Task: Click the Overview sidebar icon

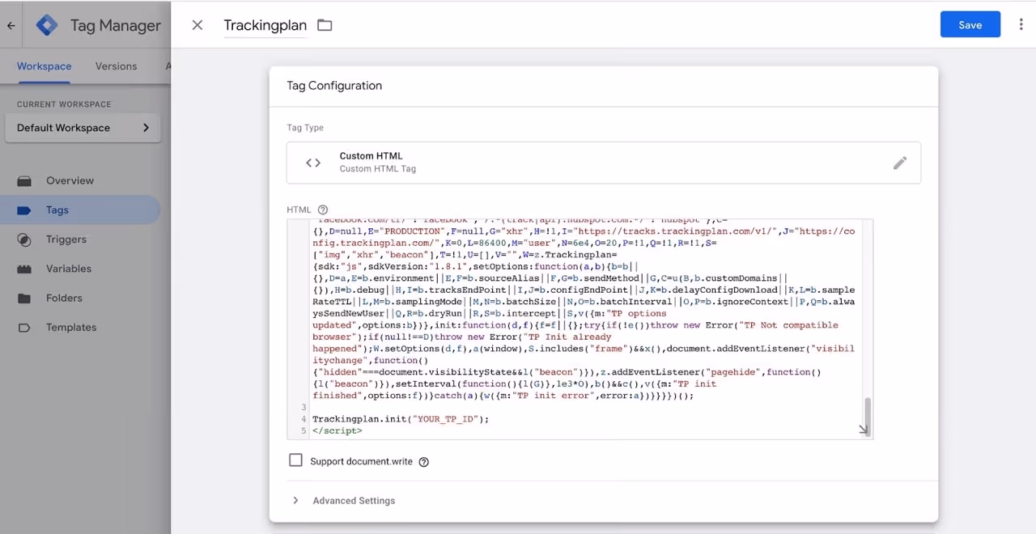Action: (x=24, y=180)
